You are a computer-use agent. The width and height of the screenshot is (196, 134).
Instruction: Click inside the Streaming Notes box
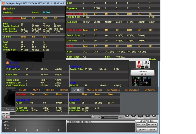[101, 127]
